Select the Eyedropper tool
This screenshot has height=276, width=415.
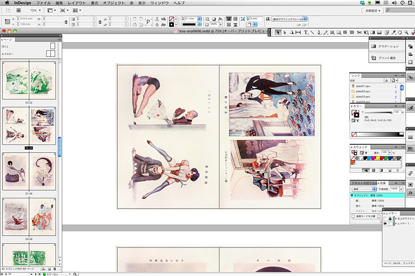pos(394,32)
